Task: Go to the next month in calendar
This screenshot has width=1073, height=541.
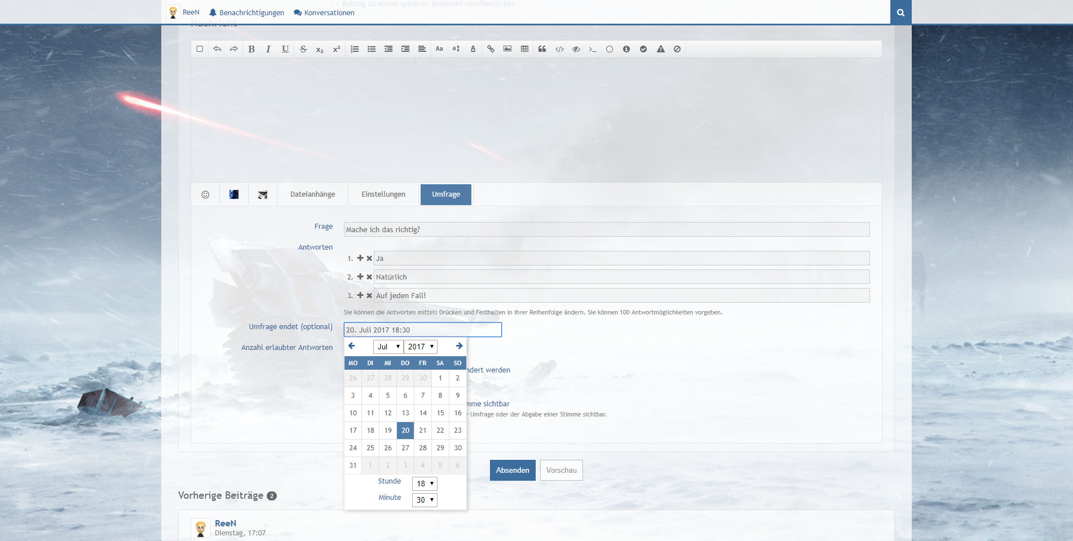Action: point(459,346)
